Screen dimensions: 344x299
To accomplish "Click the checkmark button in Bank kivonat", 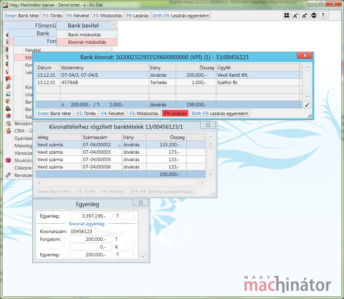I will point(307,105).
